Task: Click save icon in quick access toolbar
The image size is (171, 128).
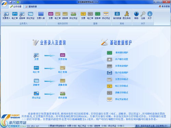Action: click(x=11, y=2)
